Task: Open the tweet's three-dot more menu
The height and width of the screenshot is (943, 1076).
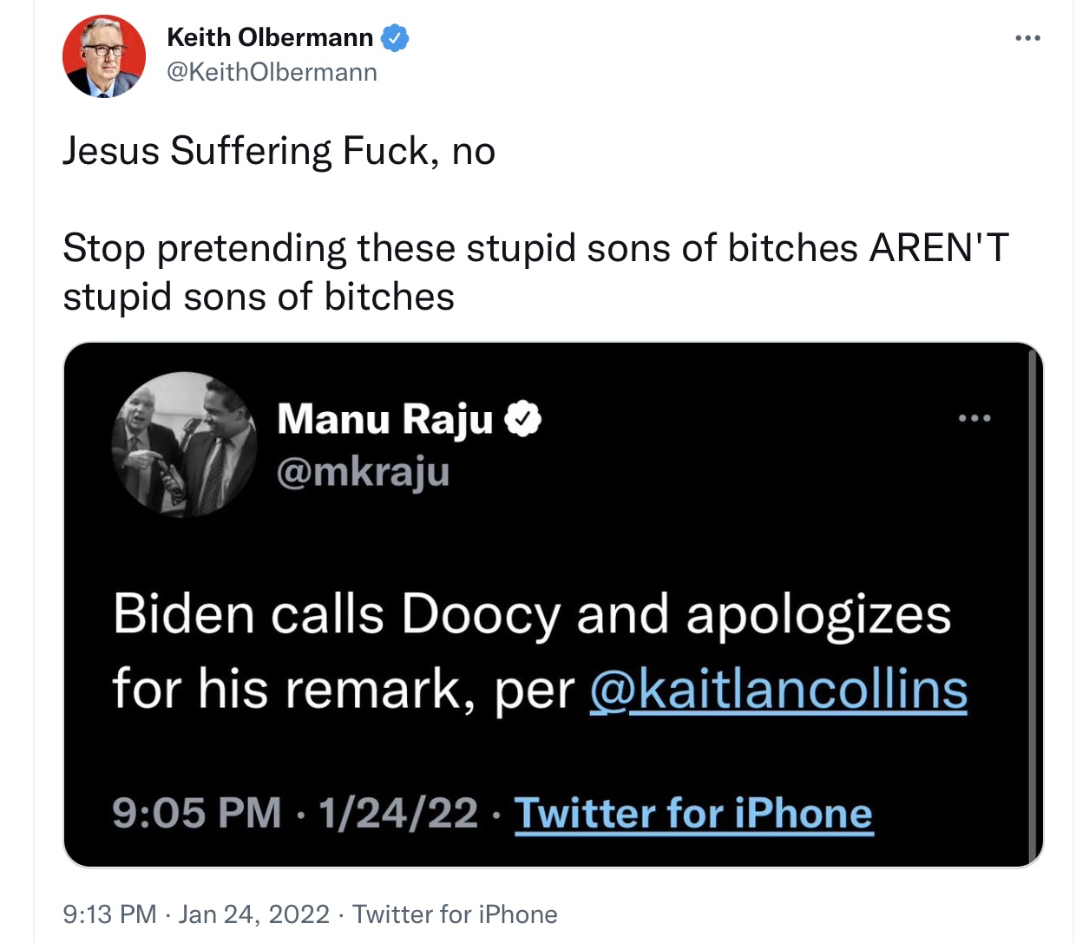Action: click(1027, 38)
